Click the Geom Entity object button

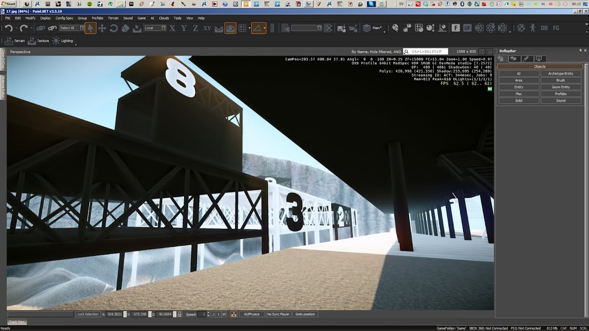pos(560,87)
